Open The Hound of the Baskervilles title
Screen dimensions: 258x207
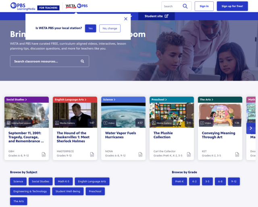[73, 137]
